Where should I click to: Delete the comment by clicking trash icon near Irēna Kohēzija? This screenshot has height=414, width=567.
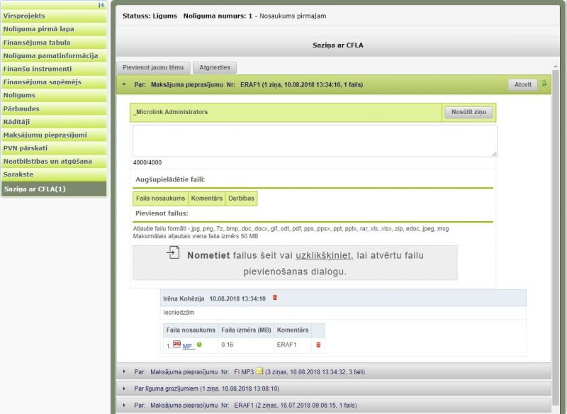point(275,296)
